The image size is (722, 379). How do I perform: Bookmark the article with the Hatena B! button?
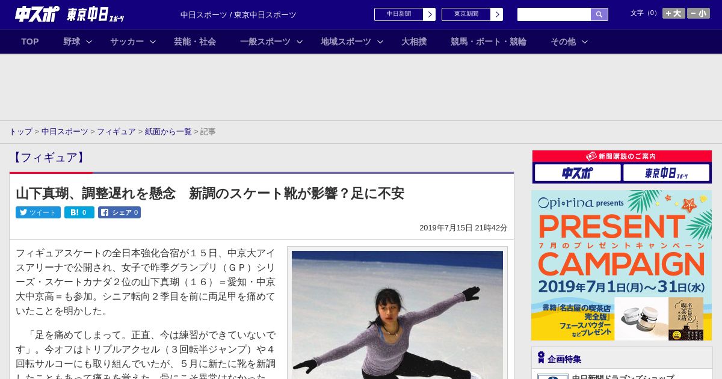click(79, 212)
